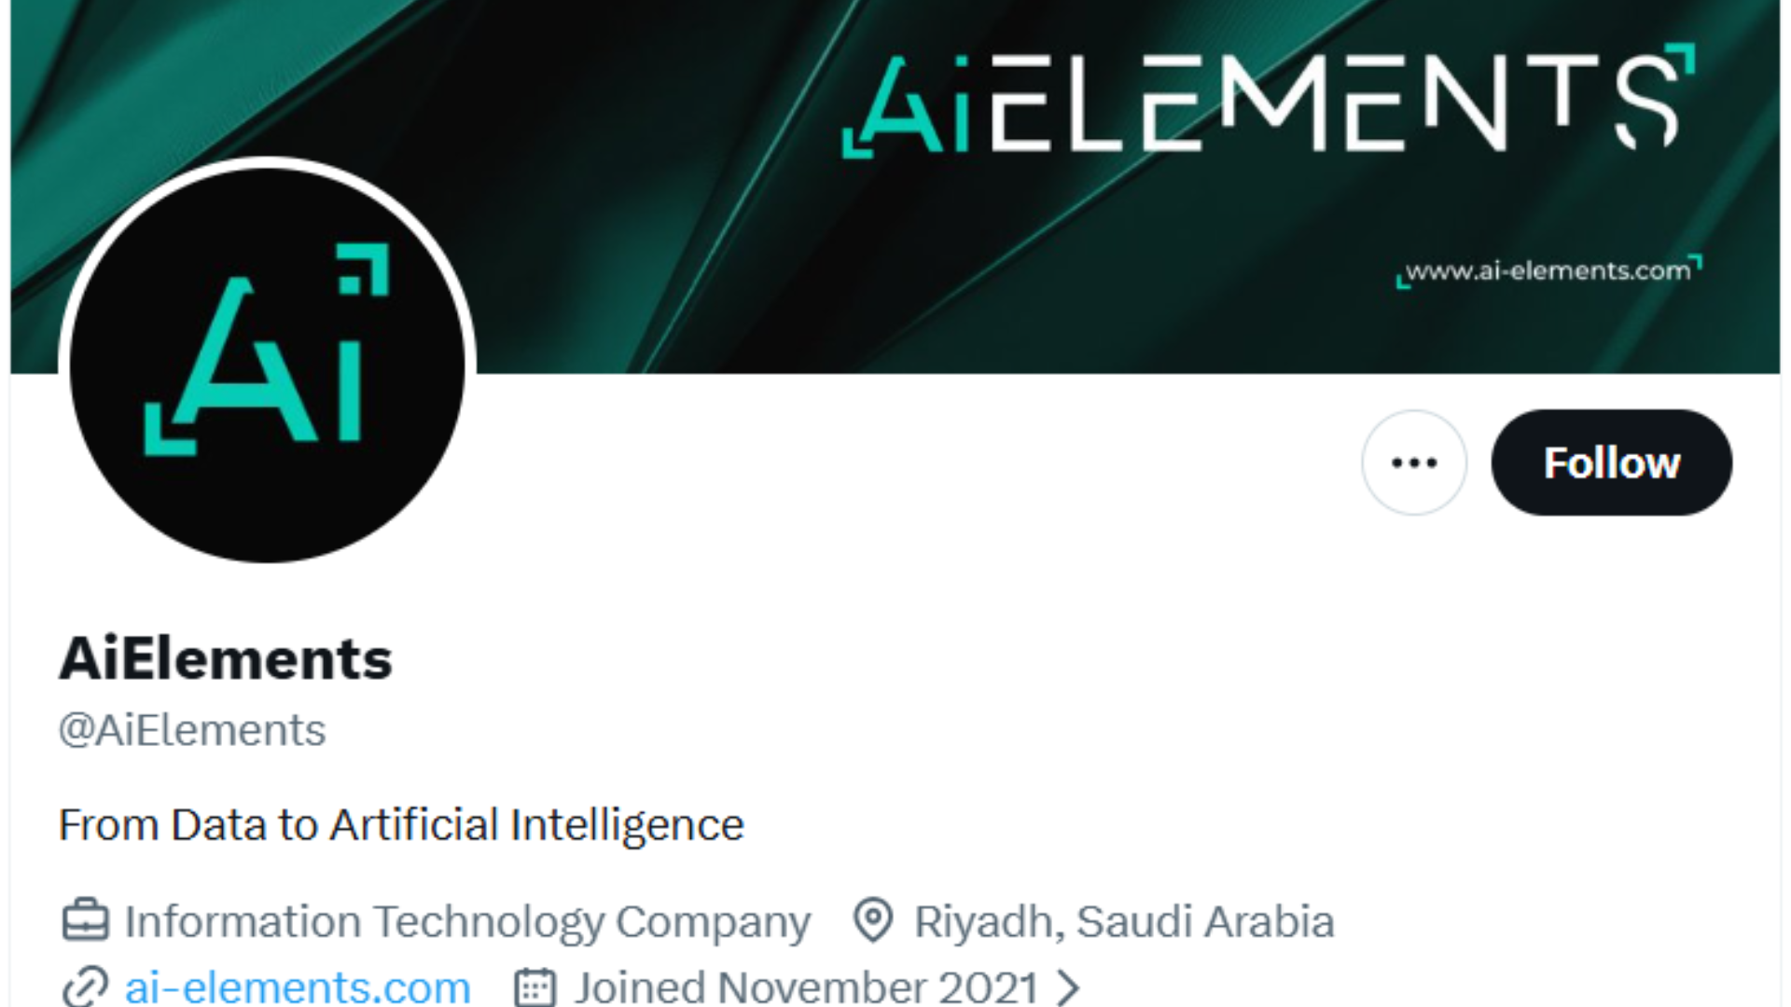Image resolution: width=1791 pixels, height=1007 pixels.
Task: Click the Follow button
Action: pos(1611,462)
